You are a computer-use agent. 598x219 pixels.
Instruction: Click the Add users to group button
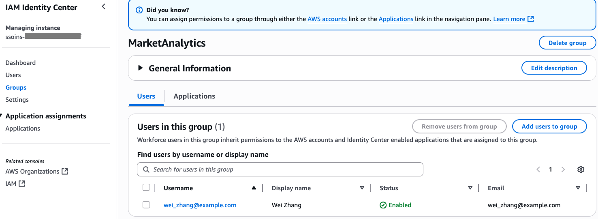(549, 127)
